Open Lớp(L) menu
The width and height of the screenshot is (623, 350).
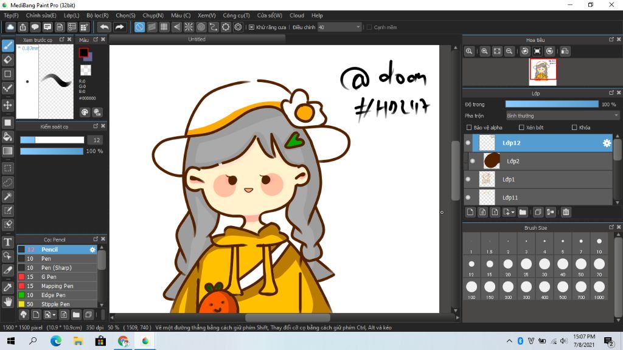[x=72, y=15]
